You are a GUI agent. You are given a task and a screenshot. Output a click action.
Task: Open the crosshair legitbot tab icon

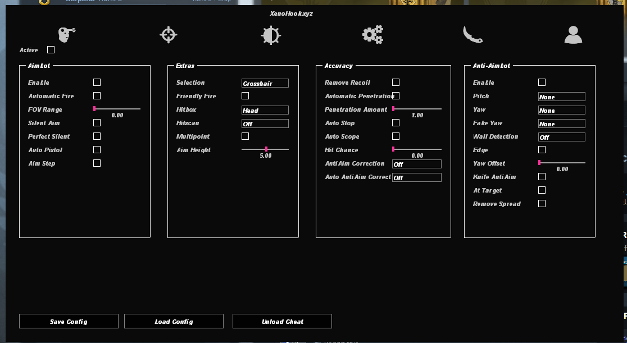coord(169,35)
